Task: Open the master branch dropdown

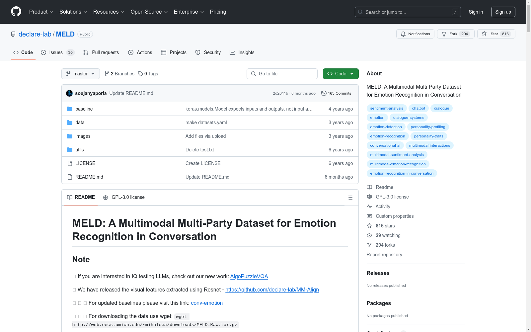Action: [x=81, y=74]
